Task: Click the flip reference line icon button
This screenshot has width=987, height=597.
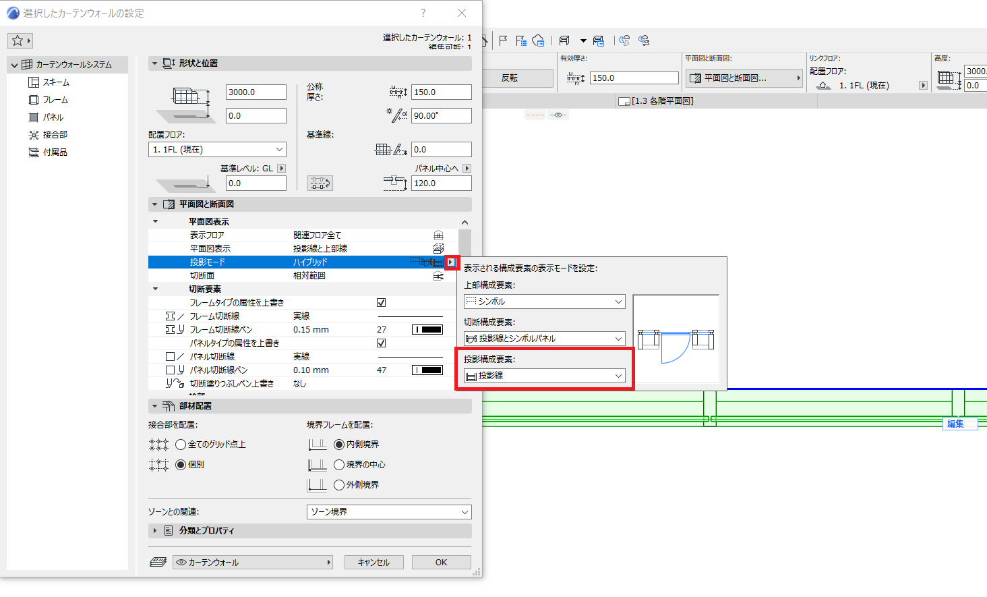Action: tap(320, 183)
